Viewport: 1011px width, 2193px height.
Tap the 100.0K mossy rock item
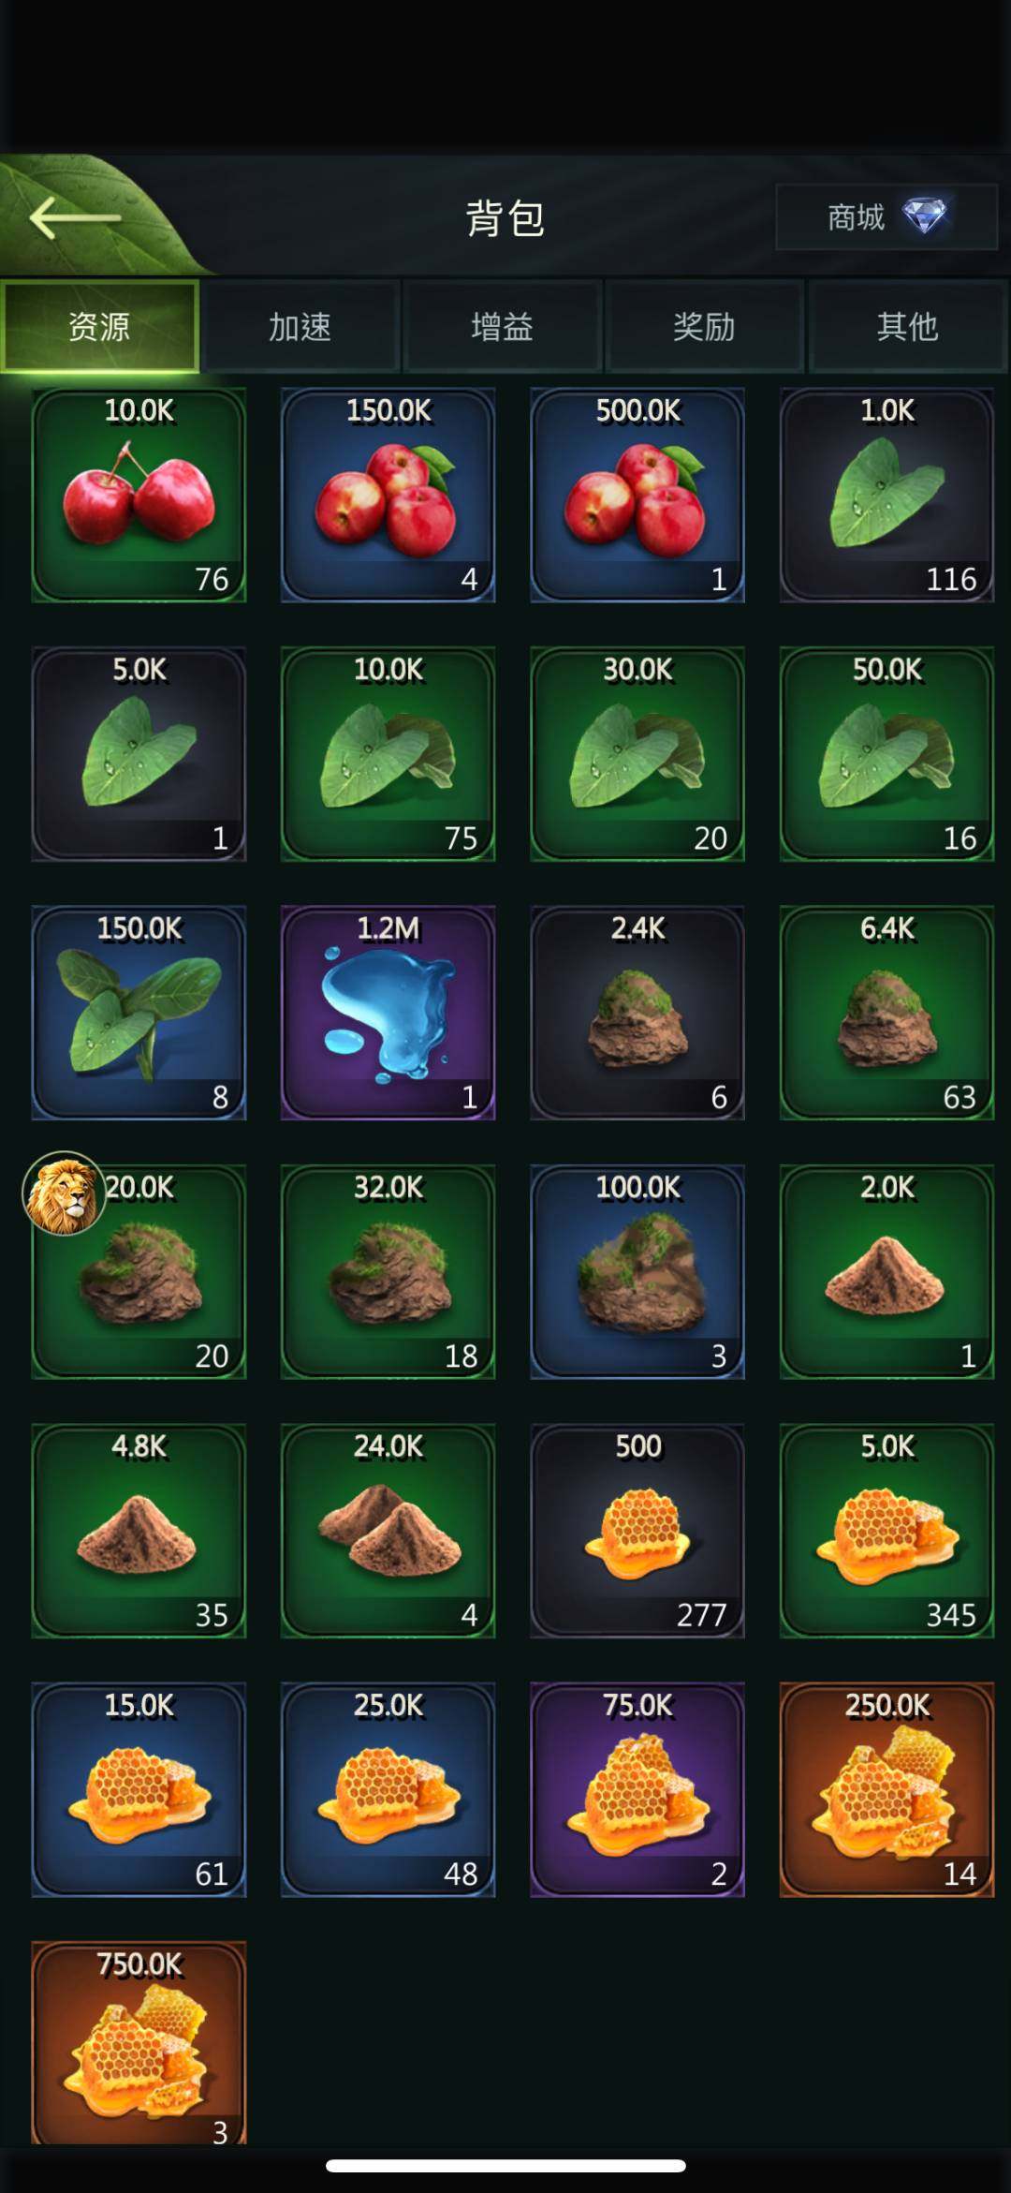pyautogui.click(x=637, y=1272)
